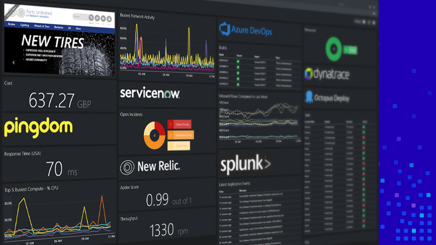
Task: Click the search field on Parts Unlimited
Action: coord(80,17)
